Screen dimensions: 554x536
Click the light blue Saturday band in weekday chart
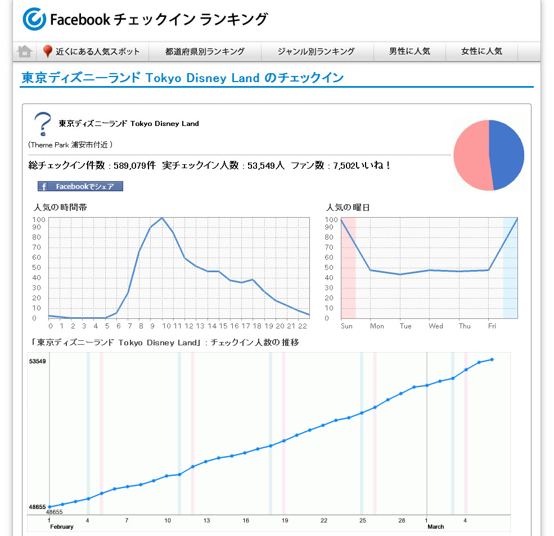pos(510,268)
